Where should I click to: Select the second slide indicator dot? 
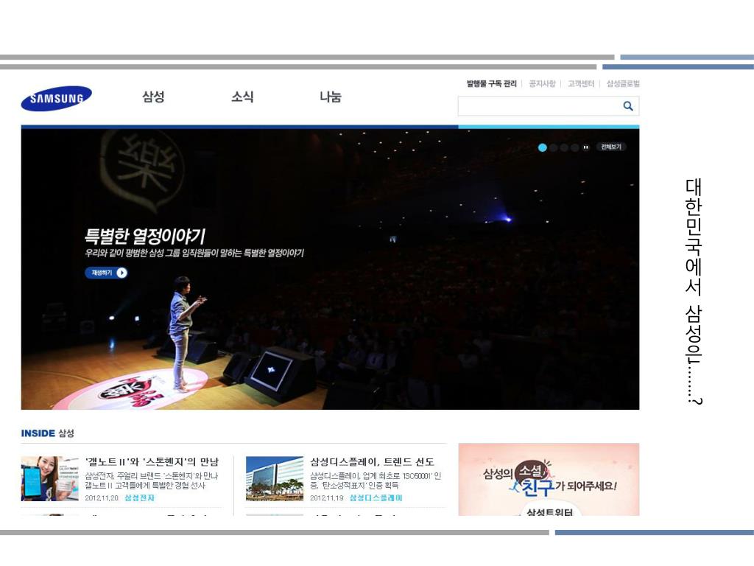554,147
